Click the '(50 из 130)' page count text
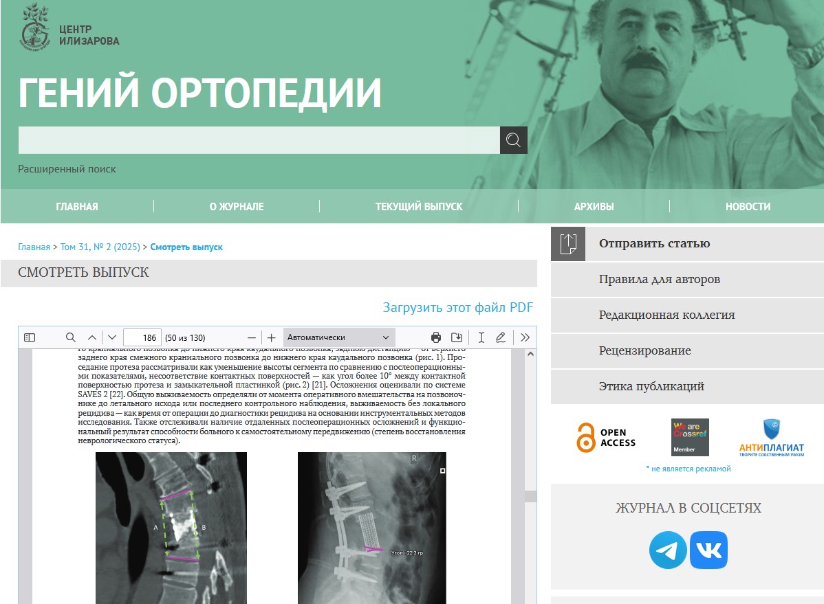Screen dimensions: 824x604 click(185, 337)
